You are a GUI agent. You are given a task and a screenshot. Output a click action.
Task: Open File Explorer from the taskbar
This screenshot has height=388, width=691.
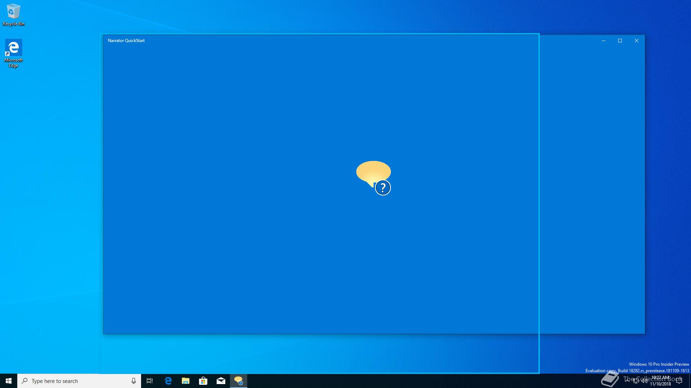click(185, 381)
